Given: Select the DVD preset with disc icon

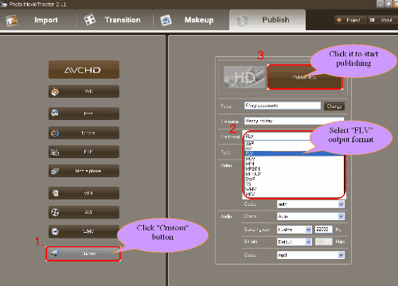Looking at the screenshot, I should [x=84, y=91].
